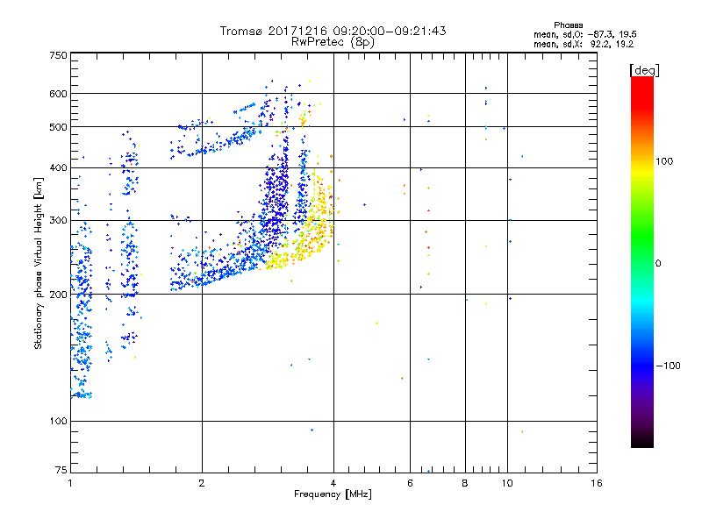Click x-axis tick label '10'
The width and height of the screenshot is (702, 526).
[507, 483]
